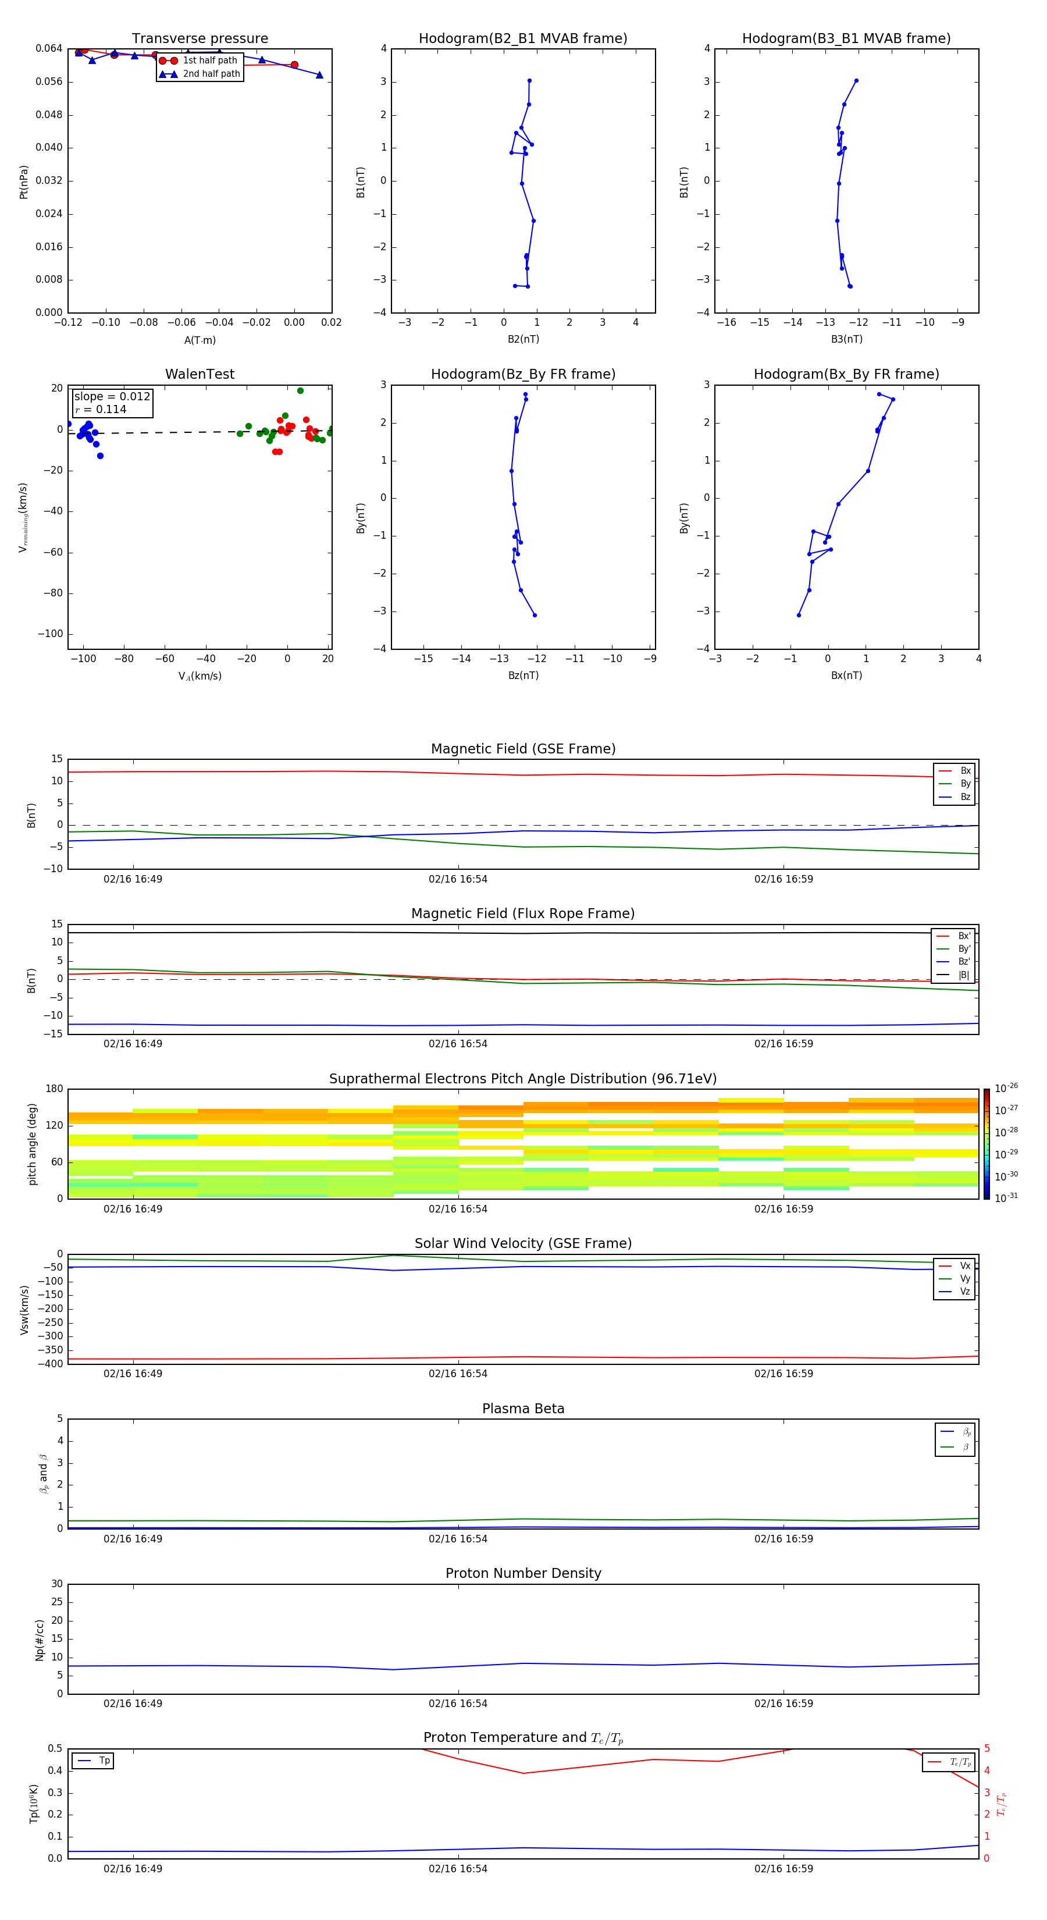The height and width of the screenshot is (1920, 1047).
Task: Click the Bz(nT) x-axis label
Action: (x=523, y=675)
